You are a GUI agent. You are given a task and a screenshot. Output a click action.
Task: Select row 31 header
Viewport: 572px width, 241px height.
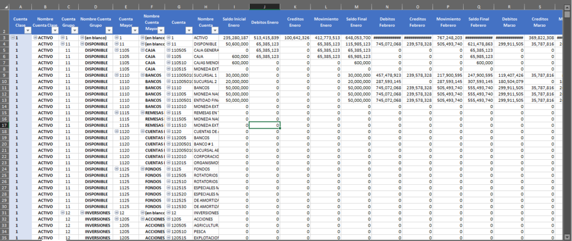coord(4,213)
